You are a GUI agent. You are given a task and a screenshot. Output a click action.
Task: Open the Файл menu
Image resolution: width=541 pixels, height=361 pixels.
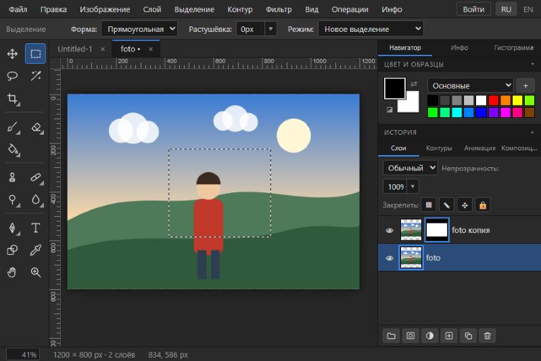pyautogui.click(x=18, y=9)
